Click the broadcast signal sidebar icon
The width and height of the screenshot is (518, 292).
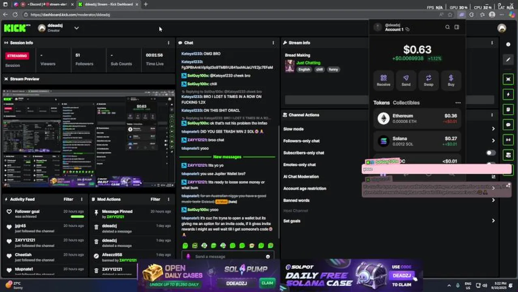point(508,140)
